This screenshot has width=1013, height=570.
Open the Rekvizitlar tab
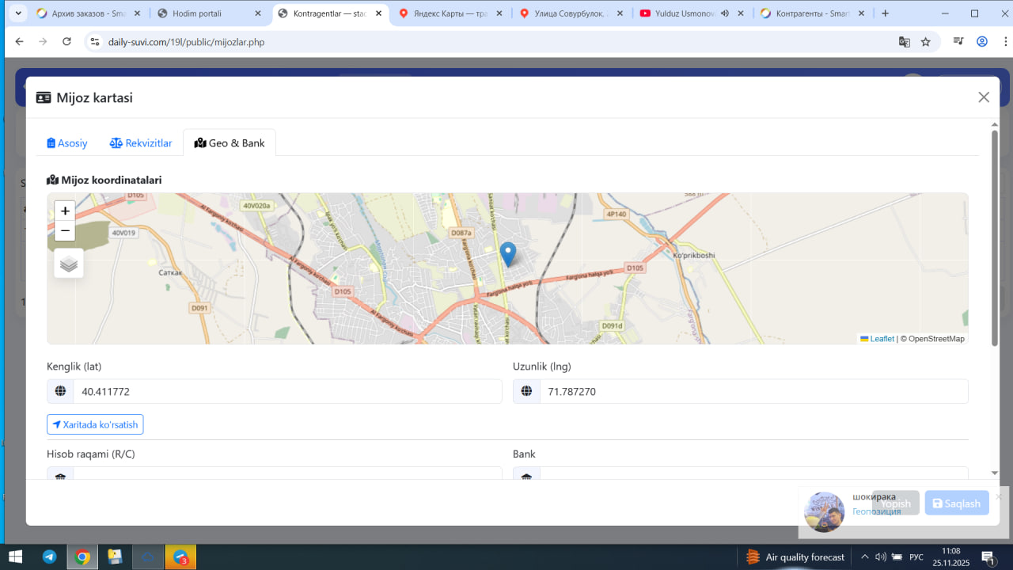pyautogui.click(x=141, y=143)
